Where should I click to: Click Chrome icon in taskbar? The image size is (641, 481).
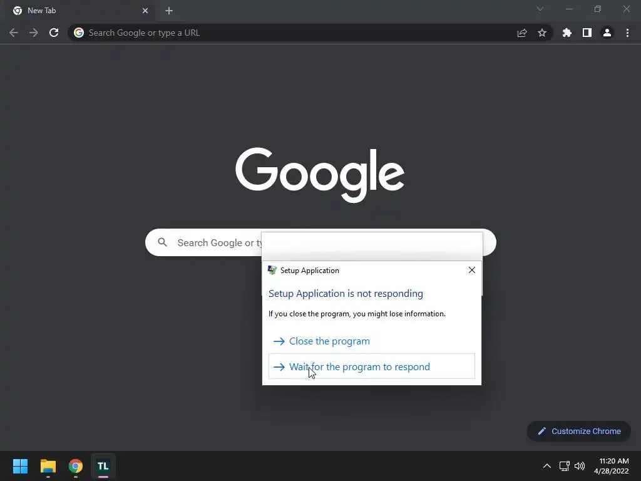(x=76, y=466)
